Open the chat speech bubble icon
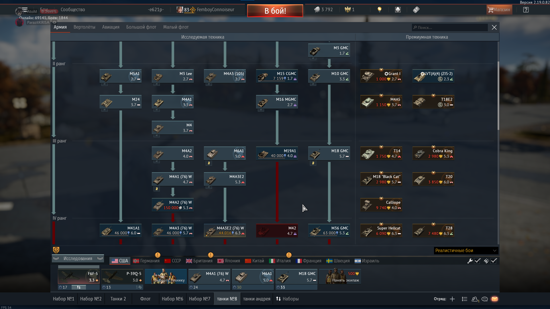This screenshot has width=550, height=309. tap(485, 299)
